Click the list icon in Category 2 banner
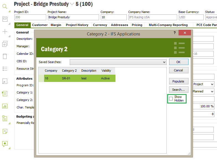217x166 pixels. [179, 48]
